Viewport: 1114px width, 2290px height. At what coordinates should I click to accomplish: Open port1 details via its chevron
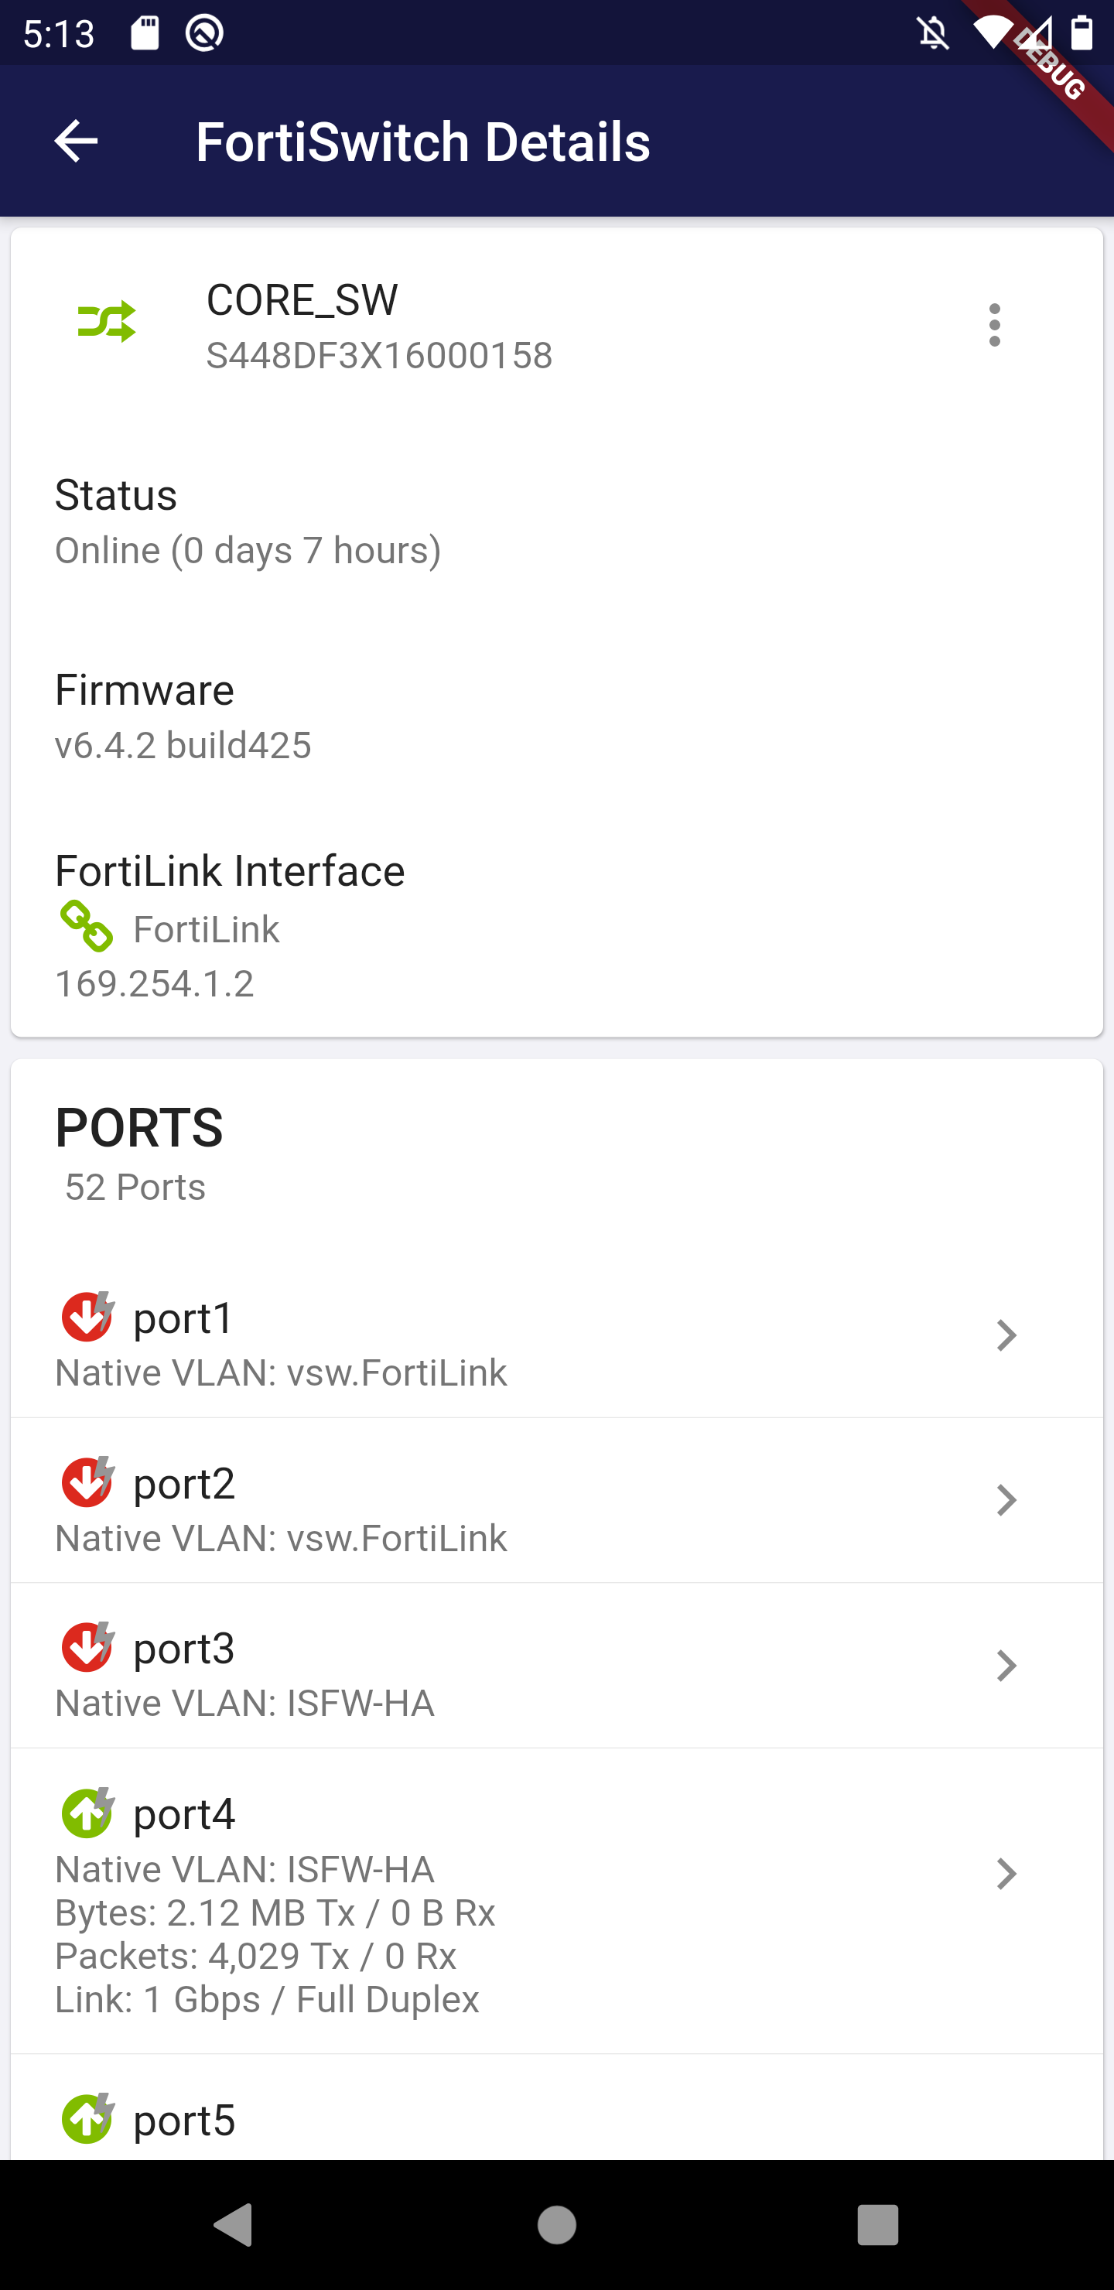coord(1006,1335)
